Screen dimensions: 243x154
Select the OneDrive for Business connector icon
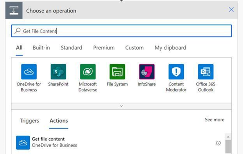coord(29,71)
